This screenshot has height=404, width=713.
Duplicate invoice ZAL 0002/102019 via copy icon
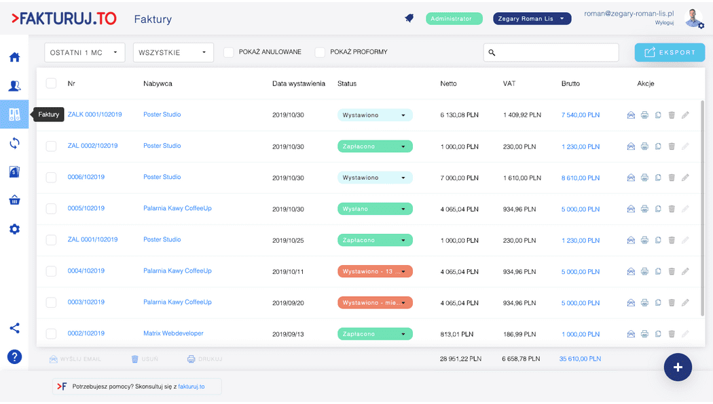(x=658, y=146)
